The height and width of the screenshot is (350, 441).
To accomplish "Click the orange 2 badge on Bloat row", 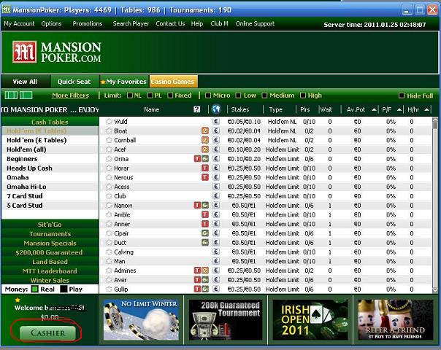I will (205, 131).
